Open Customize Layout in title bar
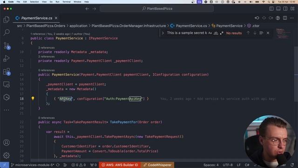This screenshot has width=298, height=168. coord(292,8)
